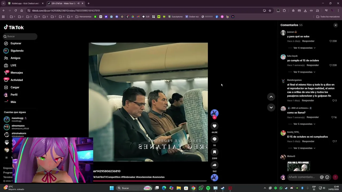The height and width of the screenshot is (192, 342).
Task: Open WhatsApp from taskbar
Action: (201, 188)
